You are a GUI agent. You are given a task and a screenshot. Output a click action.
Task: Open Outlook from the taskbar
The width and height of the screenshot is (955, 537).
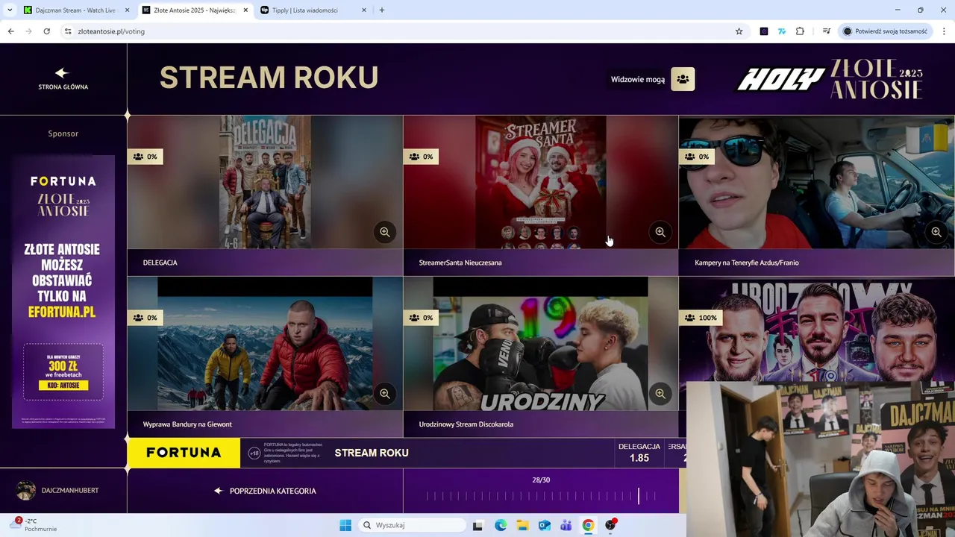pos(545,525)
